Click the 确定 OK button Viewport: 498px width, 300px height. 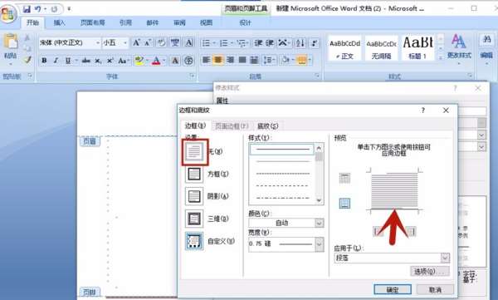[393, 289]
